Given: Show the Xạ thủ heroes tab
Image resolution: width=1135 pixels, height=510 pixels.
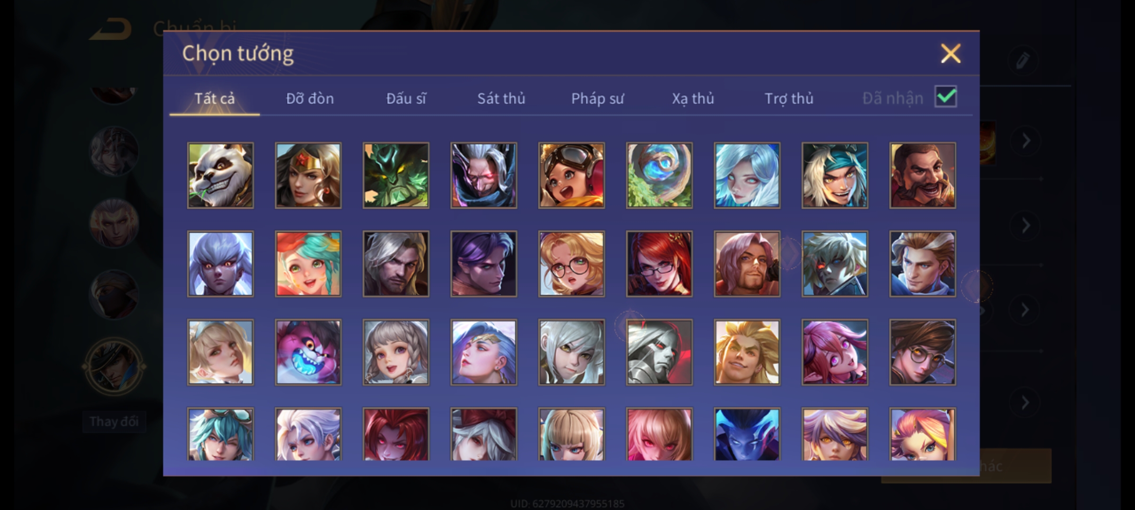Looking at the screenshot, I should [x=693, y=98].
